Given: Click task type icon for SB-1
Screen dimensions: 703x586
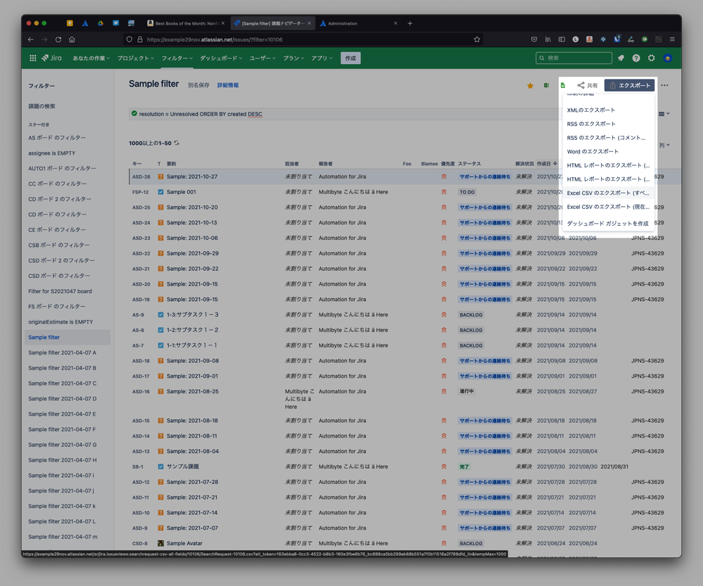Looking at the screenshot, I should [160, 466].
